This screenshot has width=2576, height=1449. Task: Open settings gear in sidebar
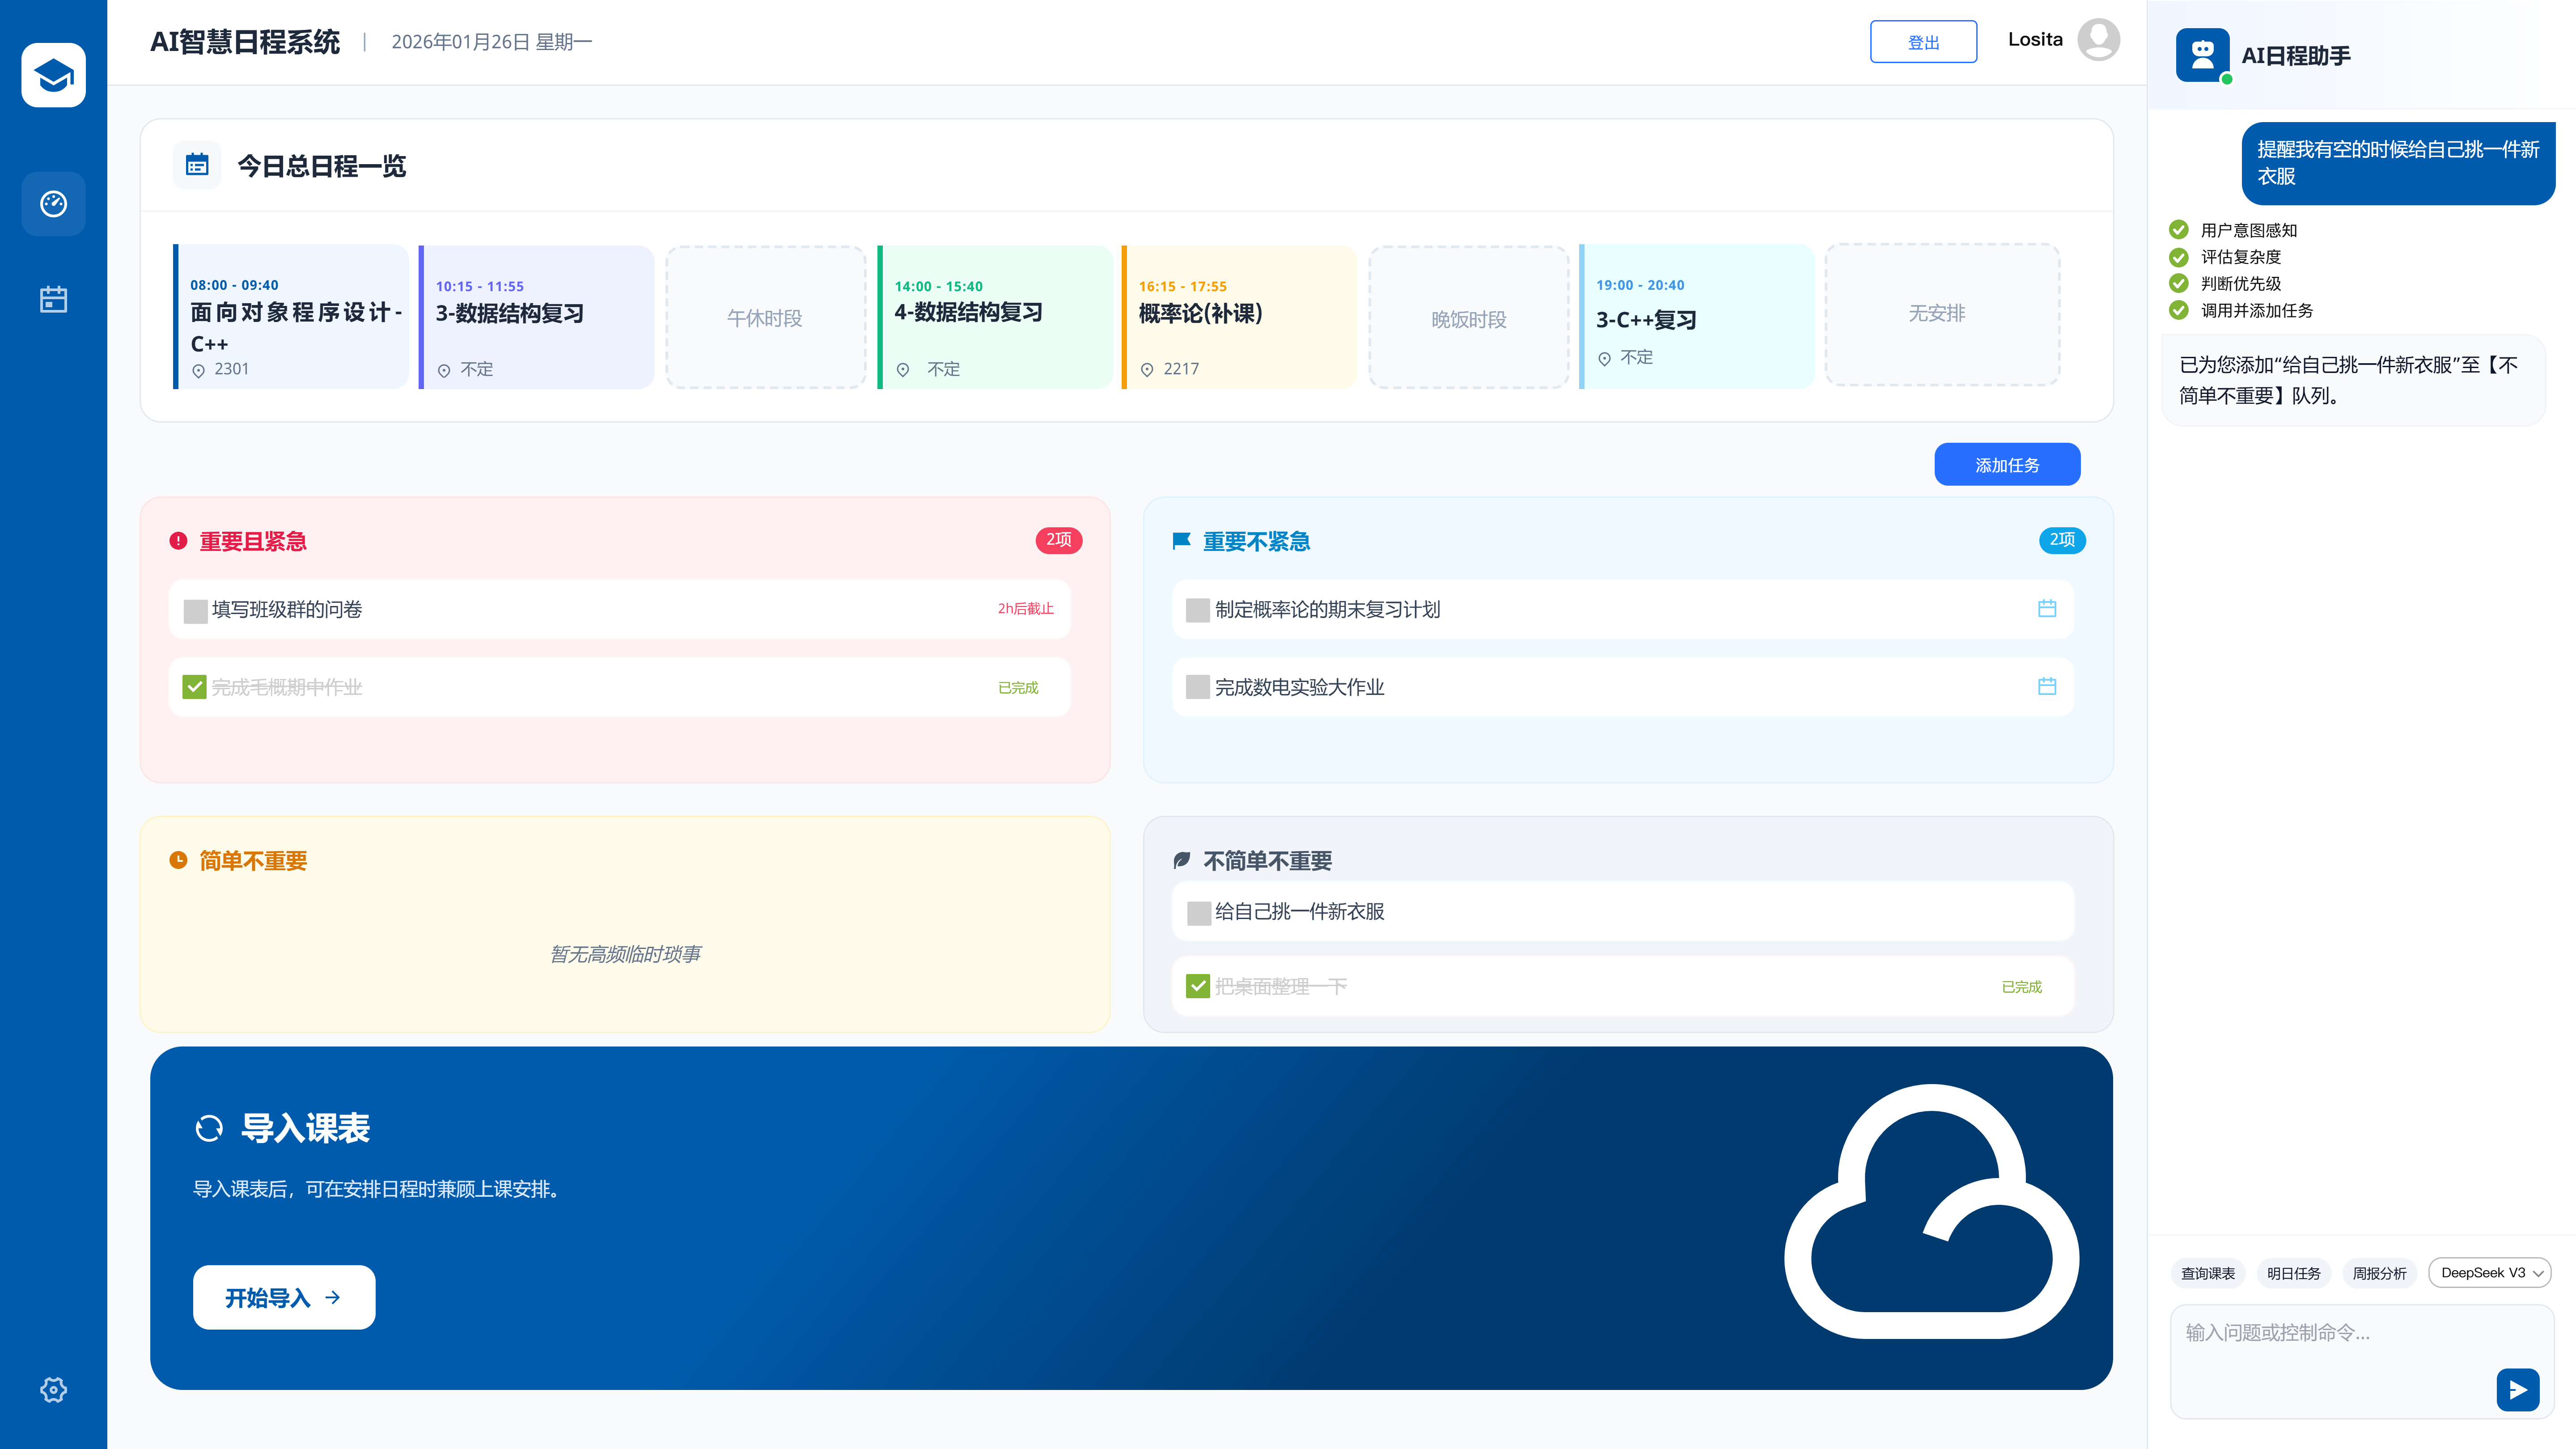click(53, 1389)
